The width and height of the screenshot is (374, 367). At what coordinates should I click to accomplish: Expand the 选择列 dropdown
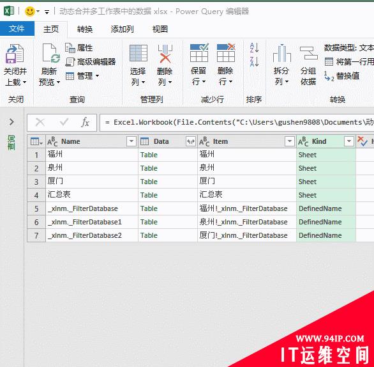pos(143,82)
